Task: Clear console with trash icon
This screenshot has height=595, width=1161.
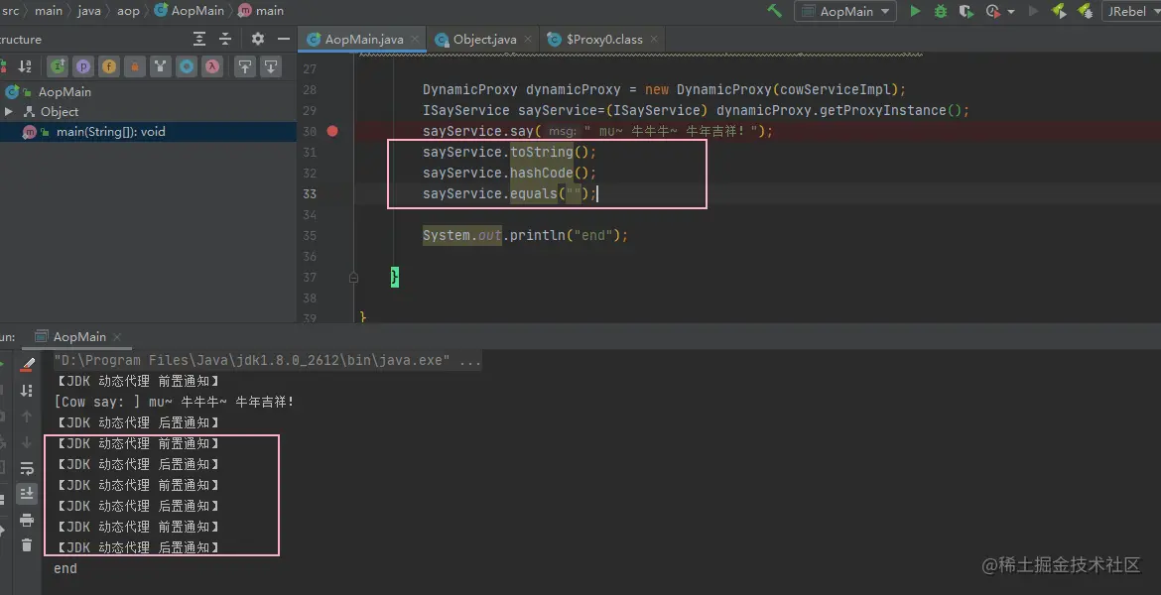Action: pyautogui.click(x=27, y=544)
